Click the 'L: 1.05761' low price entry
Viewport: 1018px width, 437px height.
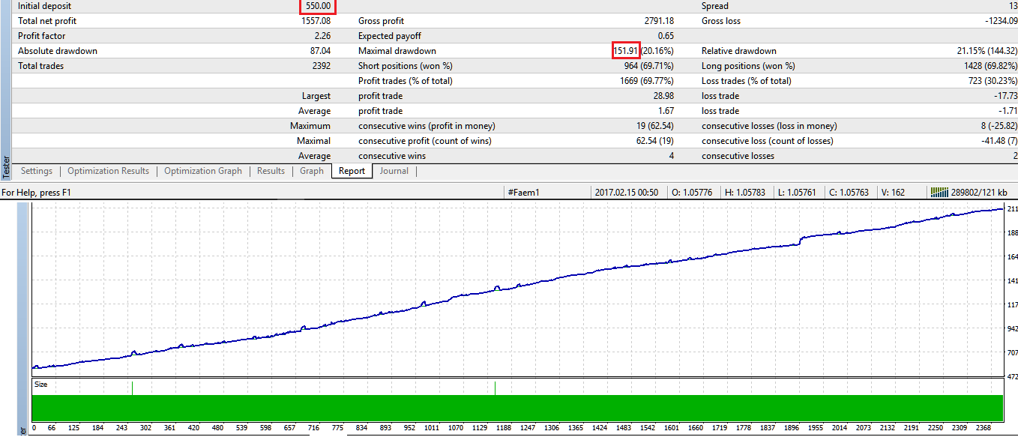pos(798,193)
